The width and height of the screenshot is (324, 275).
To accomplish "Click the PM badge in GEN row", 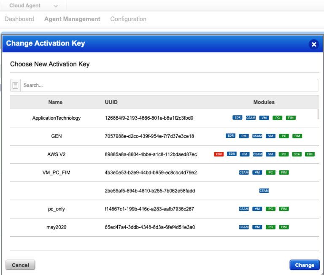I will [x=244, y=136].
